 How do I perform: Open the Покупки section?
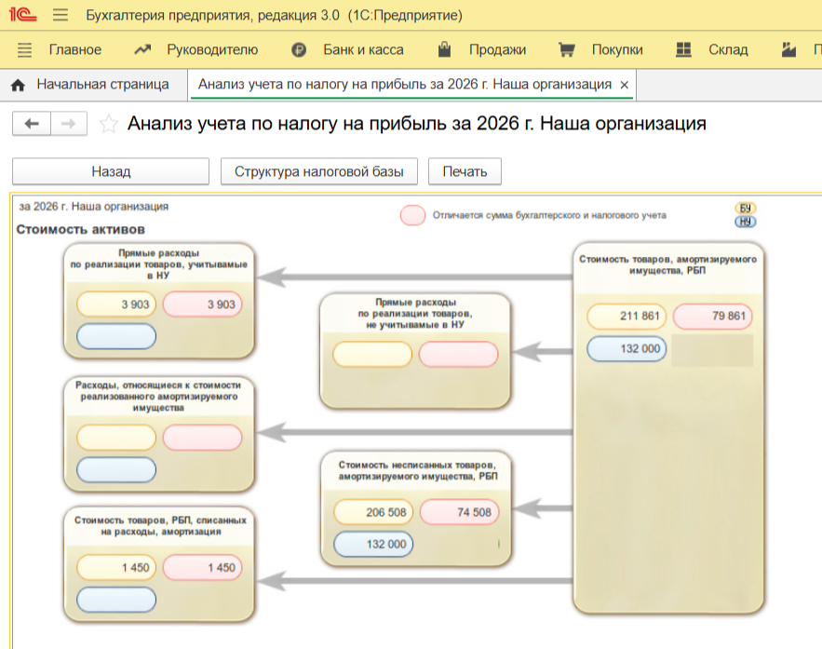point(617,49)
